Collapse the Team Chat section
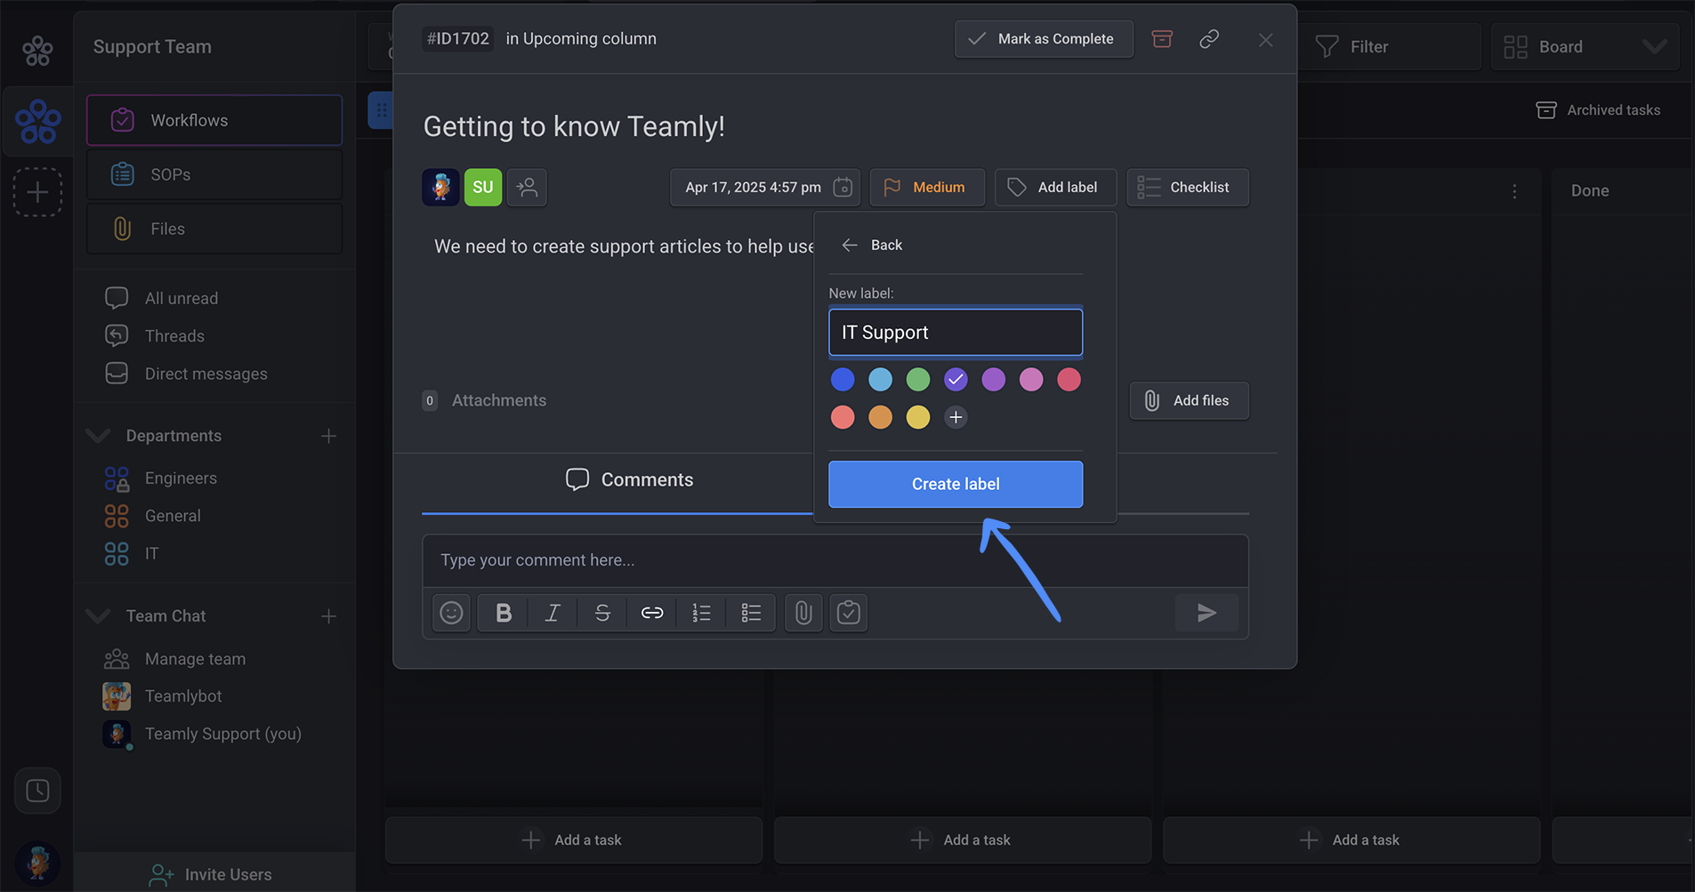The image size is (1695, 892). pos(98,616)
